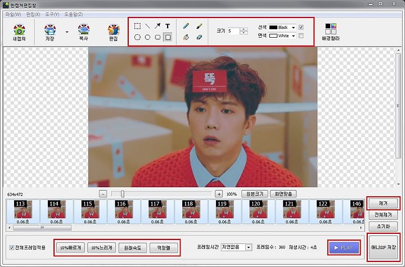Select frame thumbnail 117
Viewport: 405px width, 267px height.
click(x=157, y=212)
